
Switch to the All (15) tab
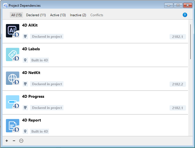click(x=17, y=15)
